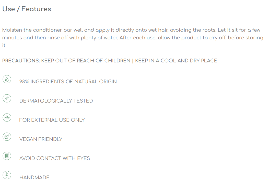Click the DERMATOLOGICALLY TESTED label
Viewport: 269px width, 189px height.
(56, 101)
